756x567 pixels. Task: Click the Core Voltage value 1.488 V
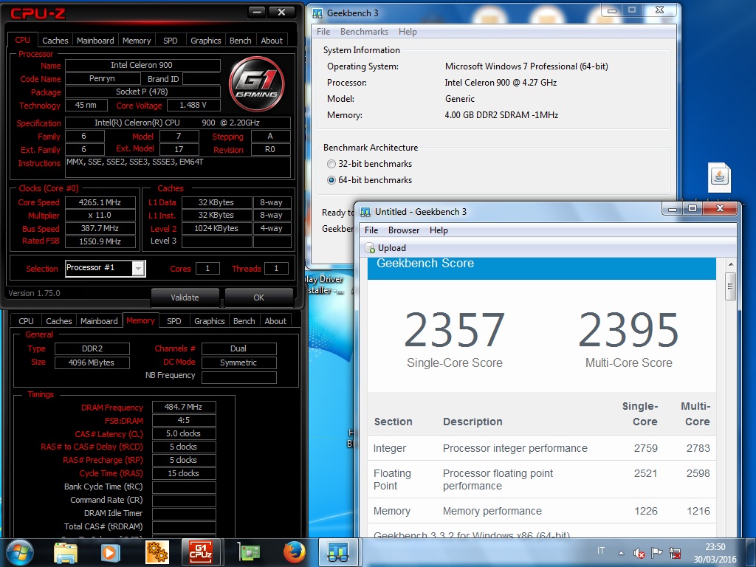193,105
